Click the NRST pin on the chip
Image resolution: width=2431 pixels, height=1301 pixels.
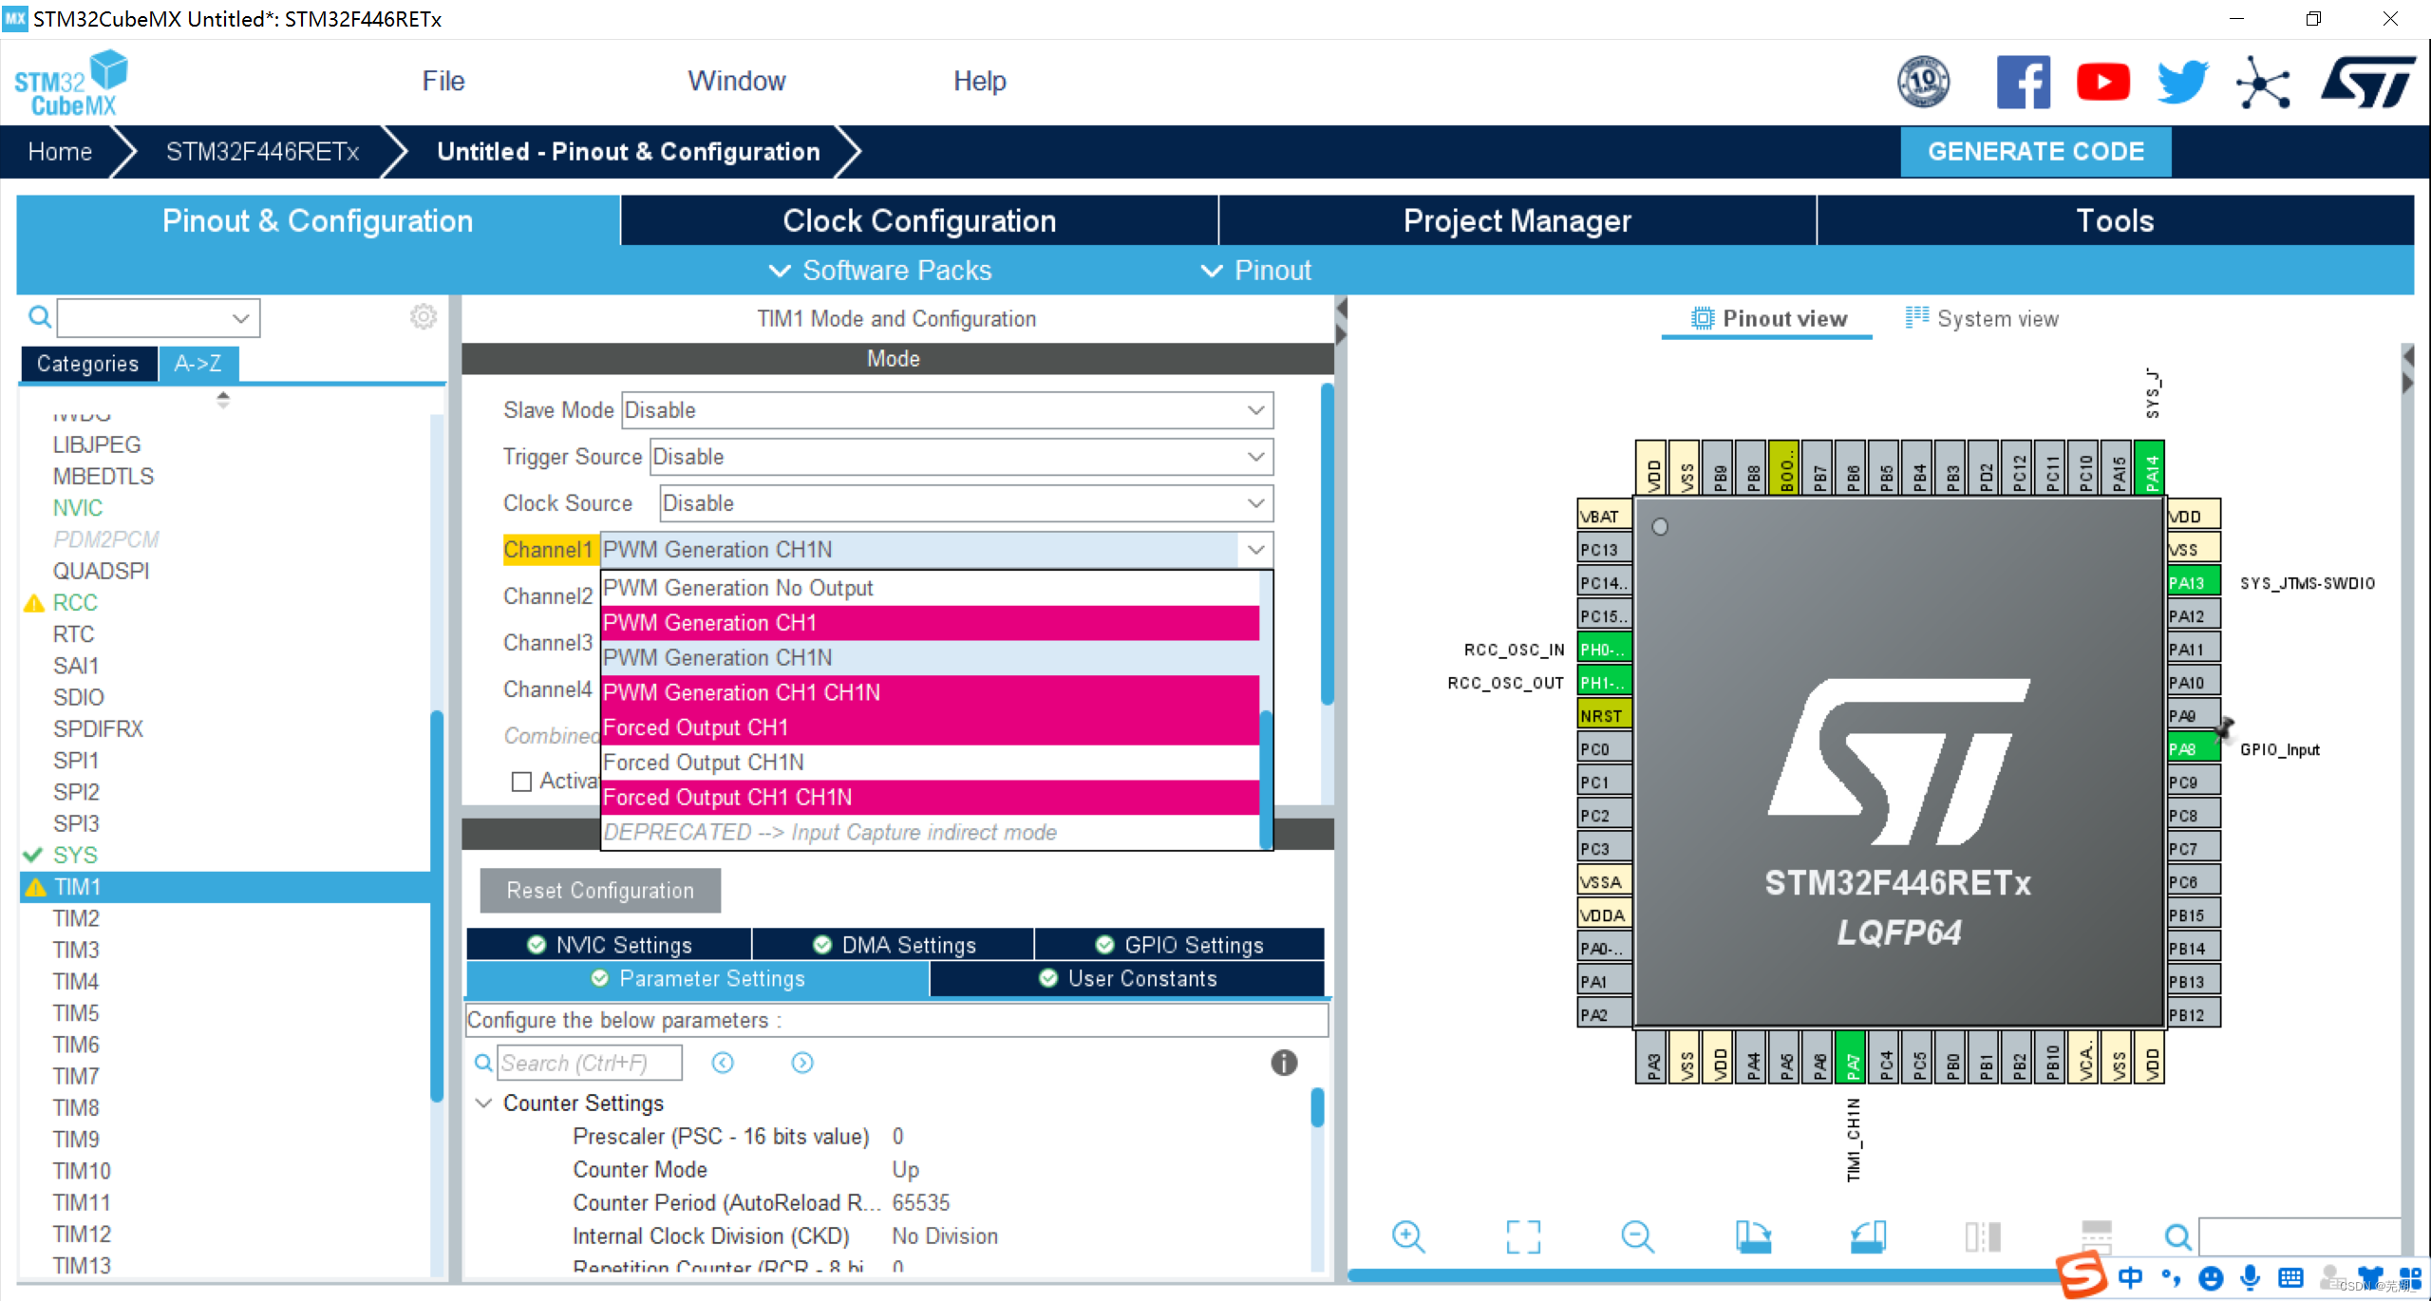(x=1605, y=715)
